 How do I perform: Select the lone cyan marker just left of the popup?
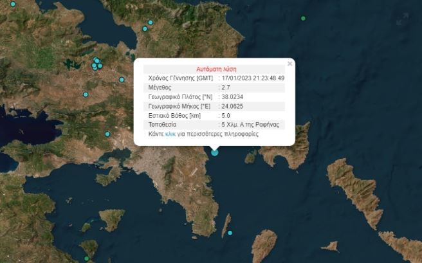coord(122,80)
